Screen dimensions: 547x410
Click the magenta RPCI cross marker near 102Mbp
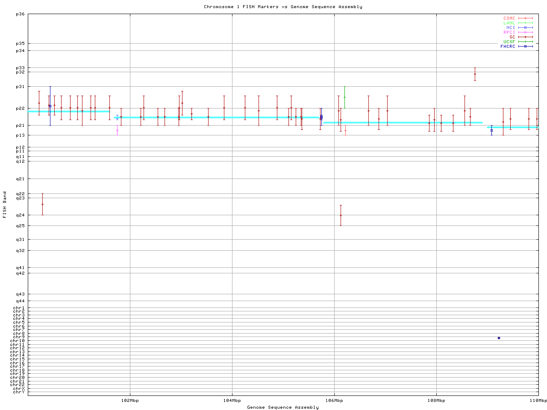(117, 130)
